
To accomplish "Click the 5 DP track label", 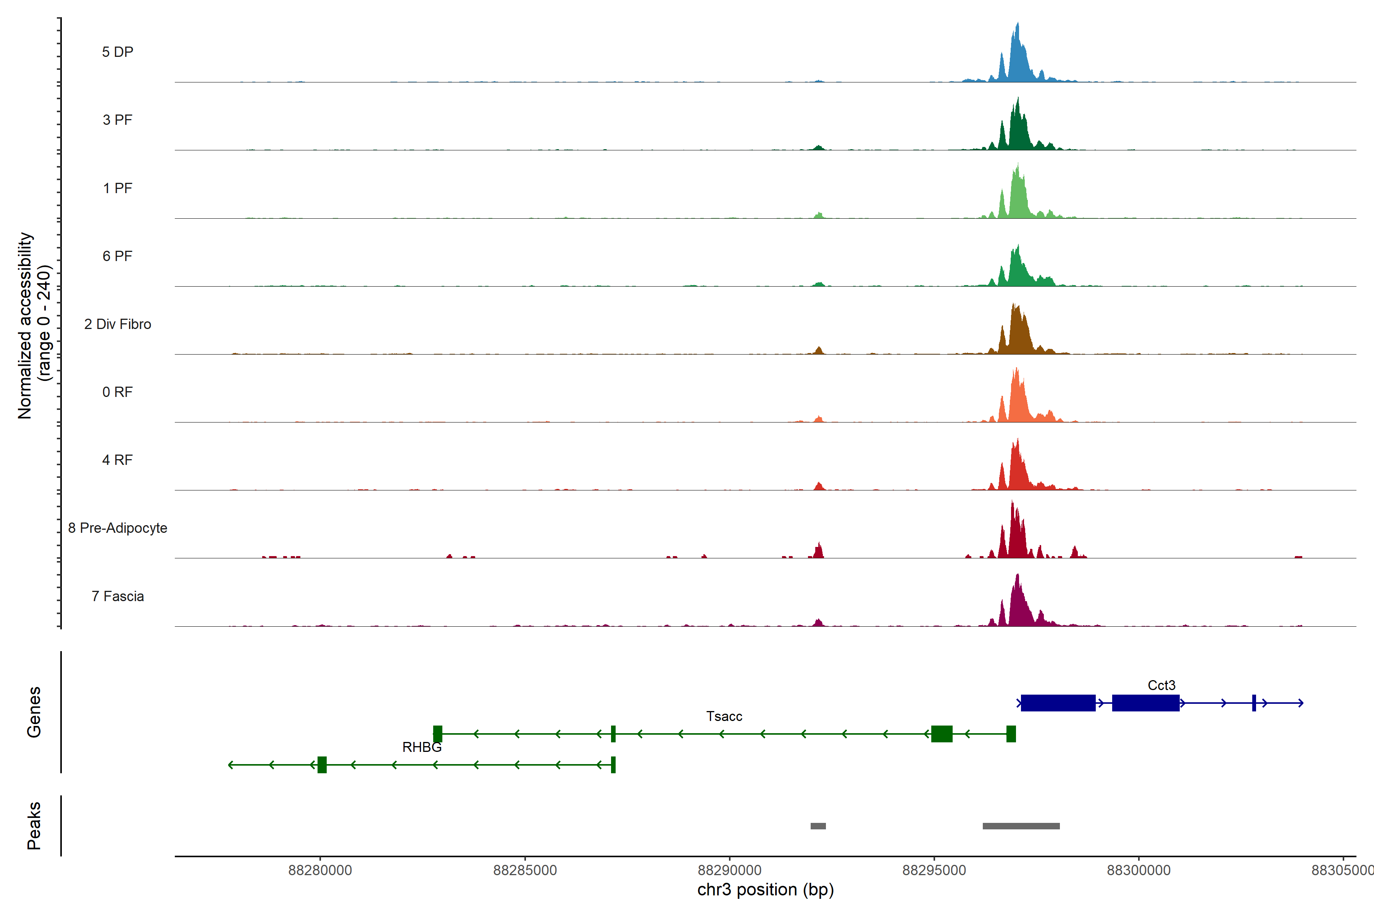I will (x=118, y=52).
